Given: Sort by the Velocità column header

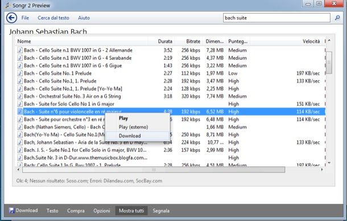Looking at the screenshot, I should (287, 41).
